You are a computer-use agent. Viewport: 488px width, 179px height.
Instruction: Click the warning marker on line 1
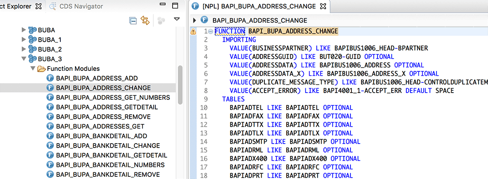pos(193,31)
